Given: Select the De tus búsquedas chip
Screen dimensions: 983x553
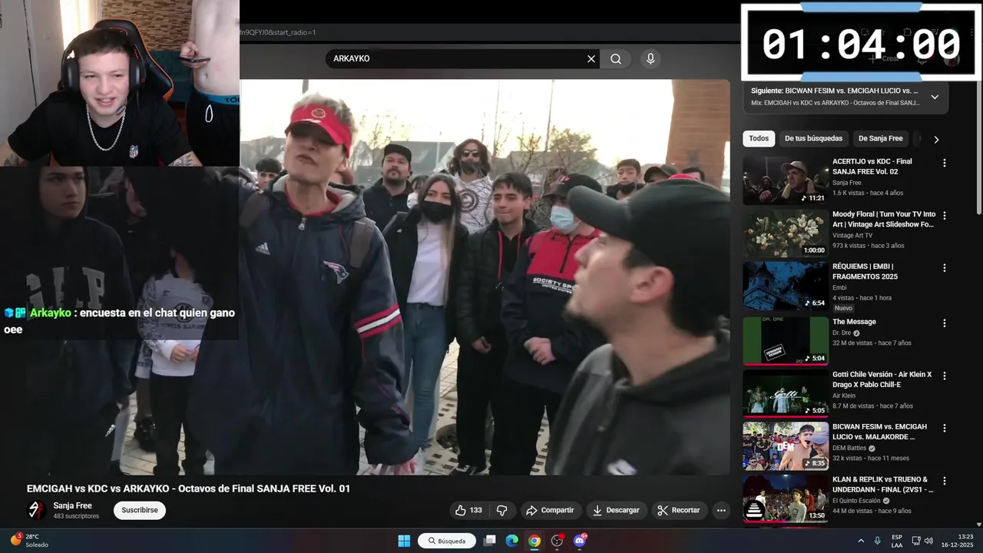Looking at the screenshot, I should [x=813, y=139].
